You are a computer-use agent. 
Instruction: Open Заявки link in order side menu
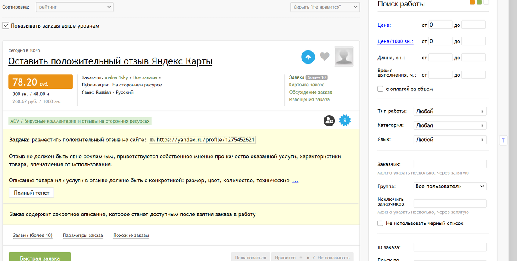[296, 78]
